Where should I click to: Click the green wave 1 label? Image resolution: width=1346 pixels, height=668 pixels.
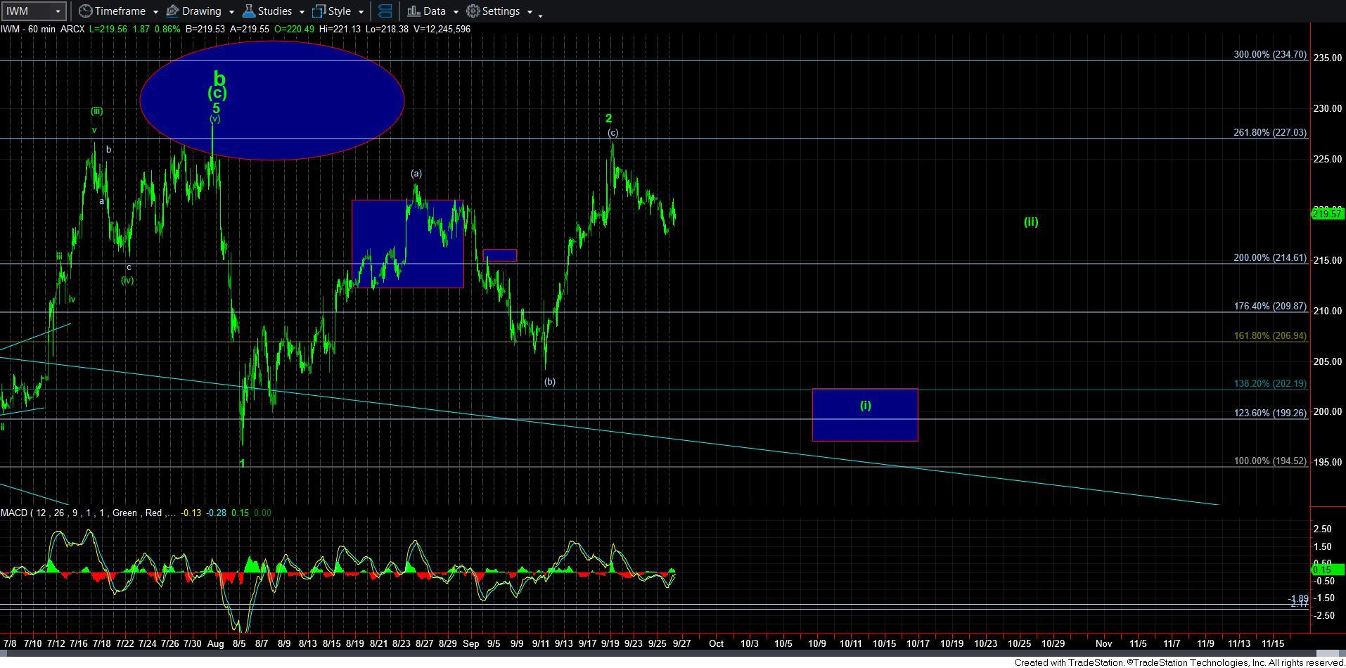(242, 463)
